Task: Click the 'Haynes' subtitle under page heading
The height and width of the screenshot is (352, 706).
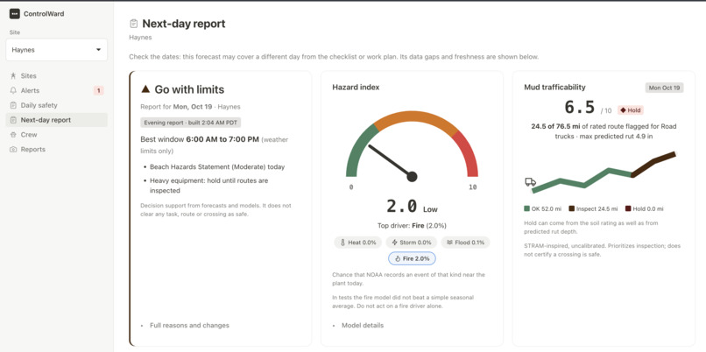Action: [x=140, y=38]
